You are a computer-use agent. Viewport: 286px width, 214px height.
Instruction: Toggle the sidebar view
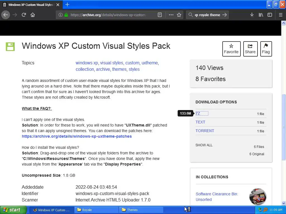270,15
